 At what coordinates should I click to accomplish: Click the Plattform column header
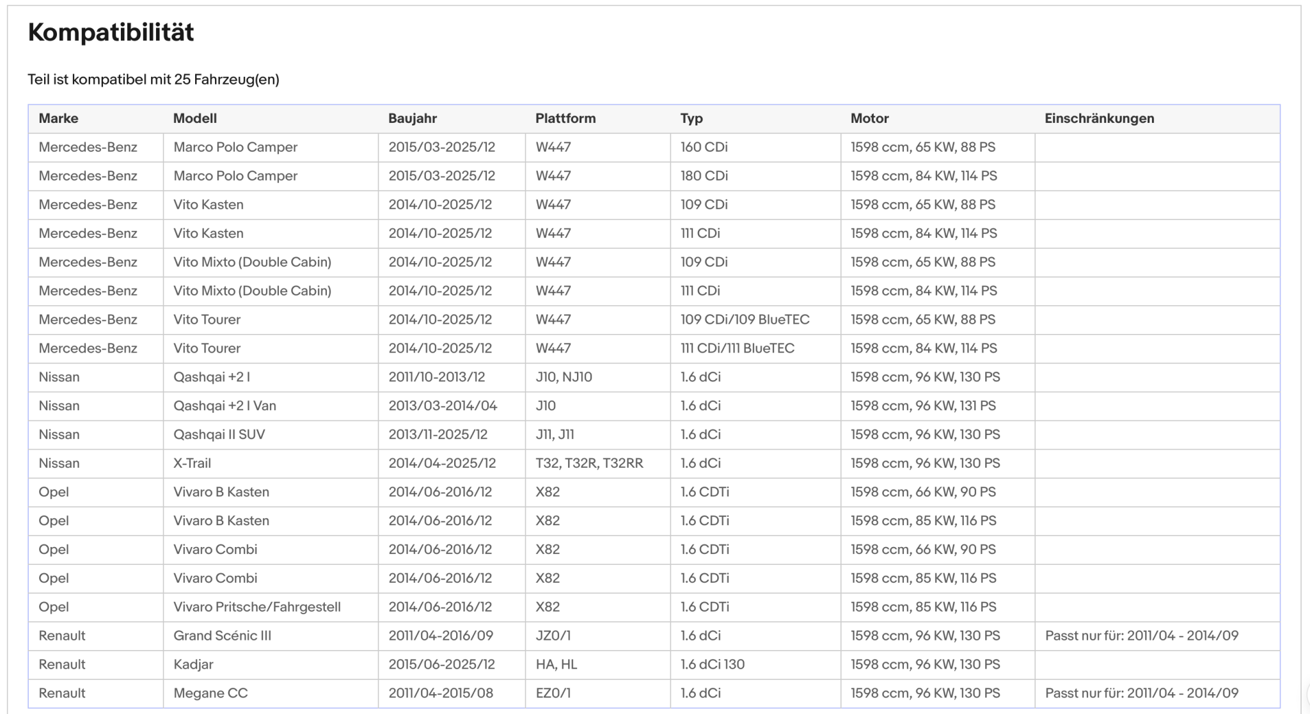coord(565,118)
